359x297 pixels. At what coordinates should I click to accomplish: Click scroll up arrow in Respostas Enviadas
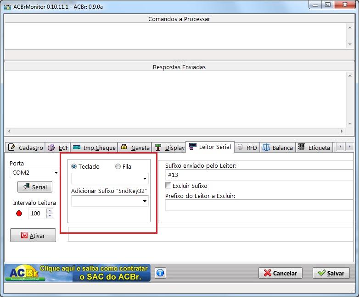pos(350,76)
